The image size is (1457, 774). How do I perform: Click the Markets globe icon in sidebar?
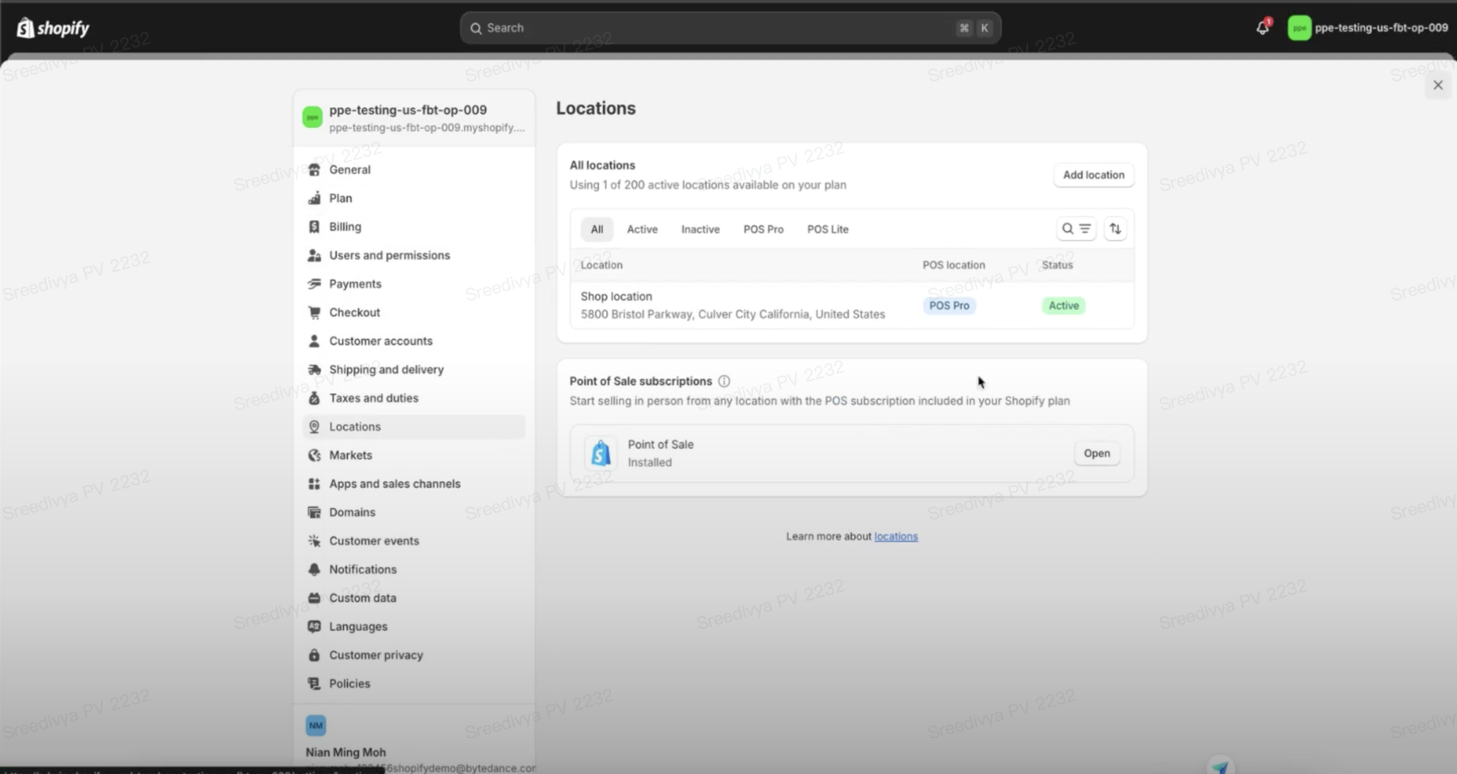pyautogui.click(x=314, y=455)
